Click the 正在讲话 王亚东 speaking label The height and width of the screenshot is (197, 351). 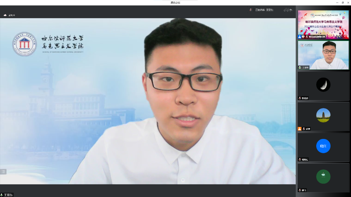264,10
